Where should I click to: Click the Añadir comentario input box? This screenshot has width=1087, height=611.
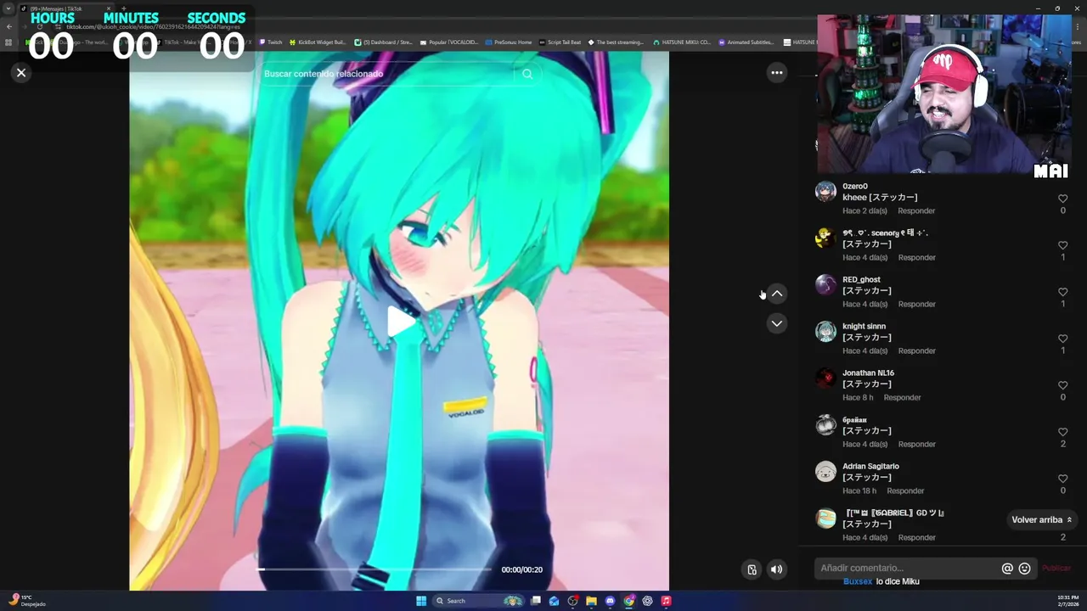907,569
